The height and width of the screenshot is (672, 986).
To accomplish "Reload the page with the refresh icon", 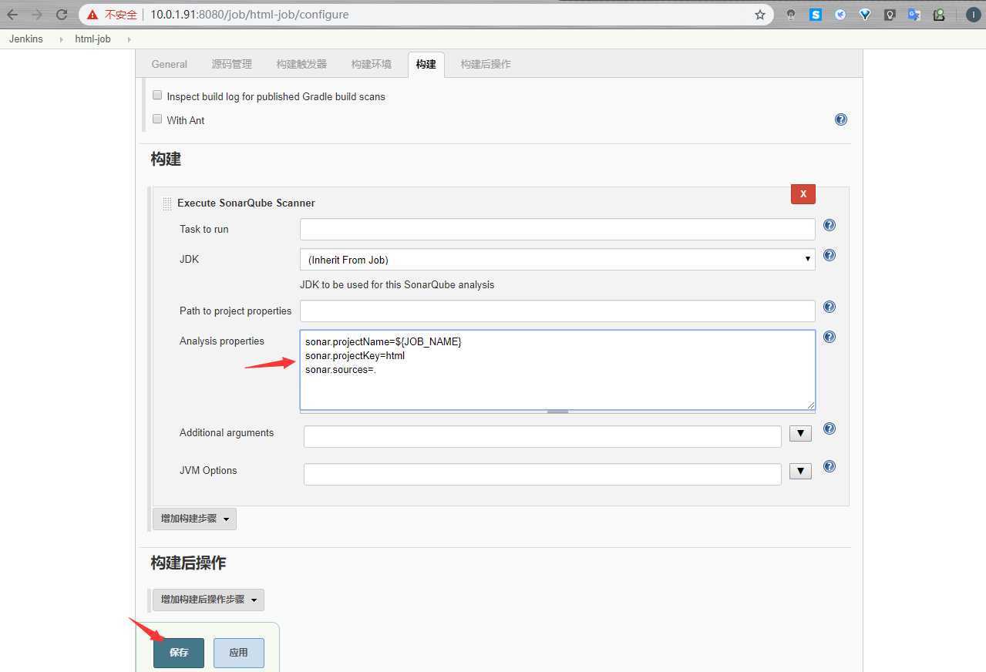I will pos(62,14).
